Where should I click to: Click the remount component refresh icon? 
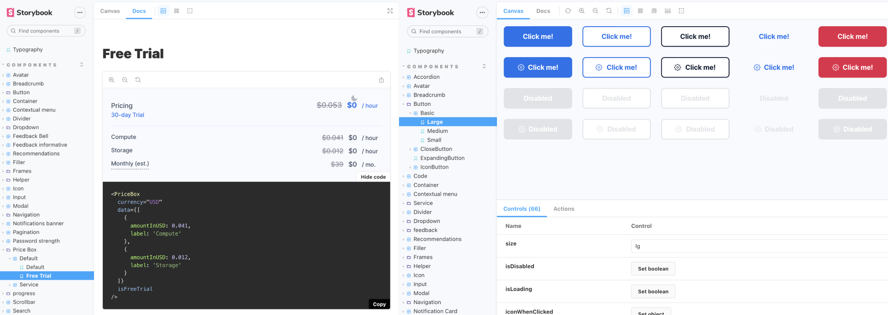pos(568,11)
